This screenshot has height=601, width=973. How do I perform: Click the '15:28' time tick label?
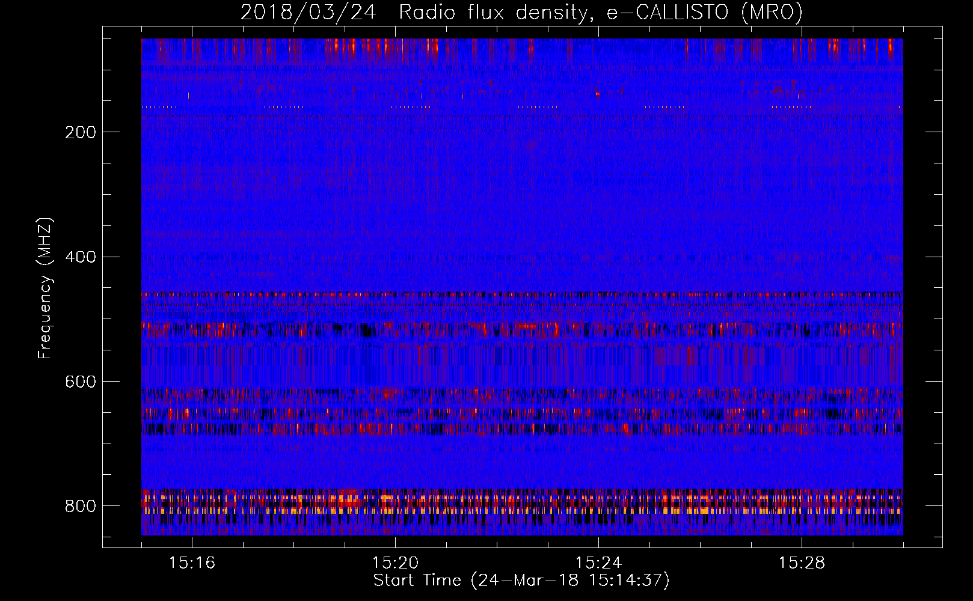[802, 563]
